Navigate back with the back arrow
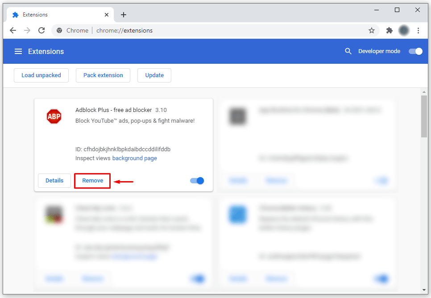The height and width of the screenshot is (298, 431). pos(12,30)
